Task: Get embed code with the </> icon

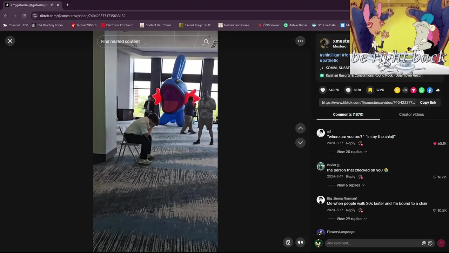Action: click(405, 90)
